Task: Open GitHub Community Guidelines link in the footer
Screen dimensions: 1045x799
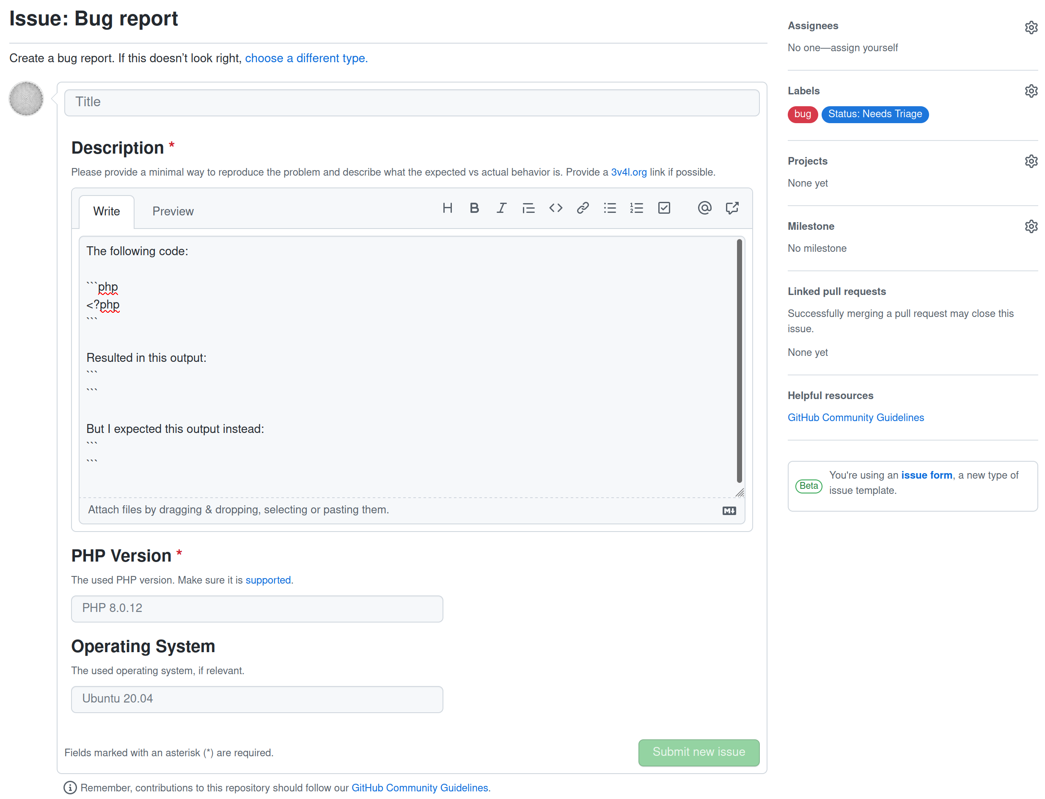Action: (x=419, y=788)
